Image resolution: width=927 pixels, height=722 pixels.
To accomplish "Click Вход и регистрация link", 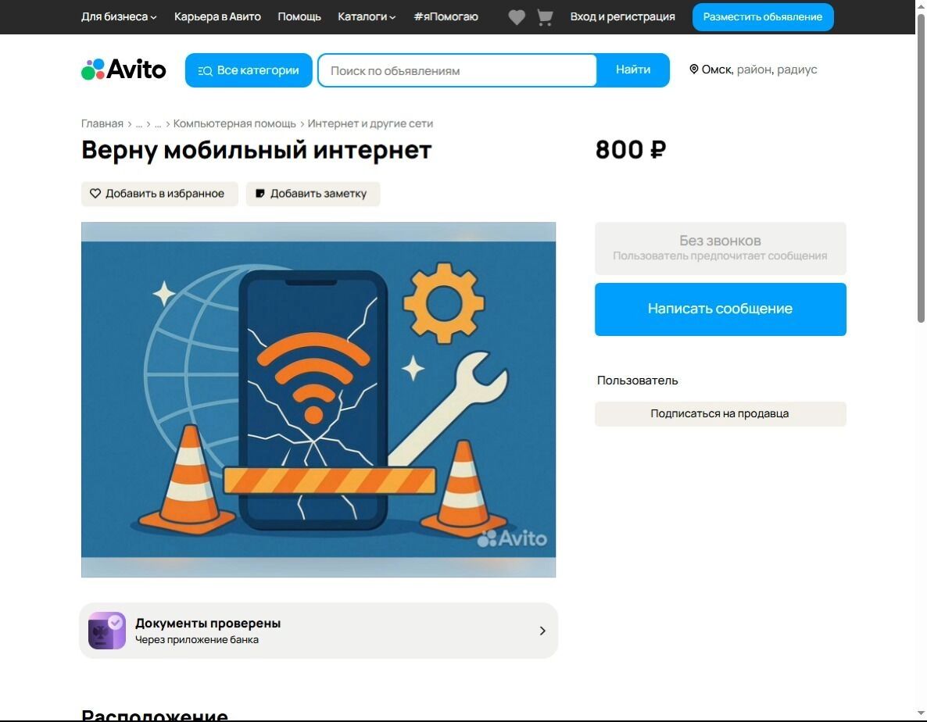I will (621, 16).
